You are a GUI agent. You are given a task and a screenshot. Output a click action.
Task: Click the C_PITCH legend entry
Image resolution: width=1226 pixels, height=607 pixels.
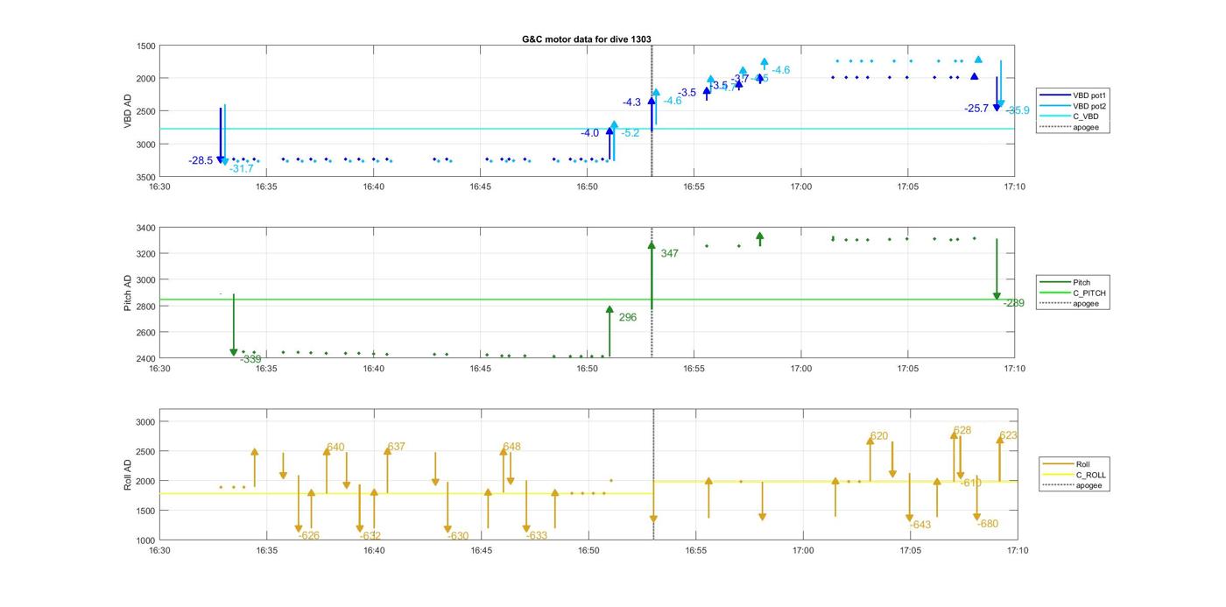(1090, 293)
